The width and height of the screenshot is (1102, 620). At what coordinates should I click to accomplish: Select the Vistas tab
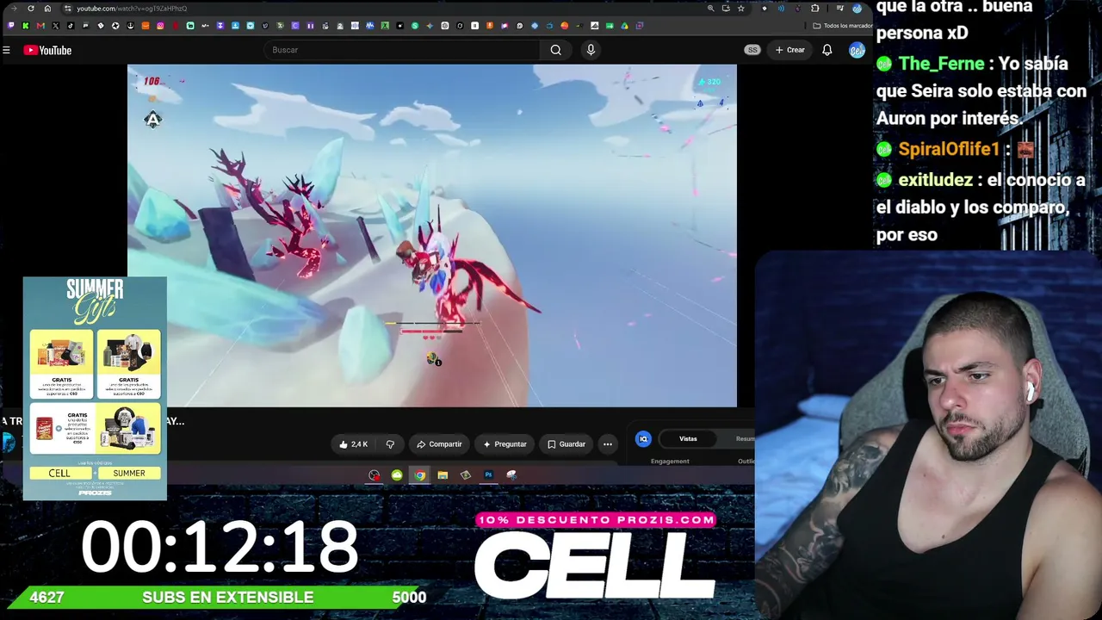[688, 439]
